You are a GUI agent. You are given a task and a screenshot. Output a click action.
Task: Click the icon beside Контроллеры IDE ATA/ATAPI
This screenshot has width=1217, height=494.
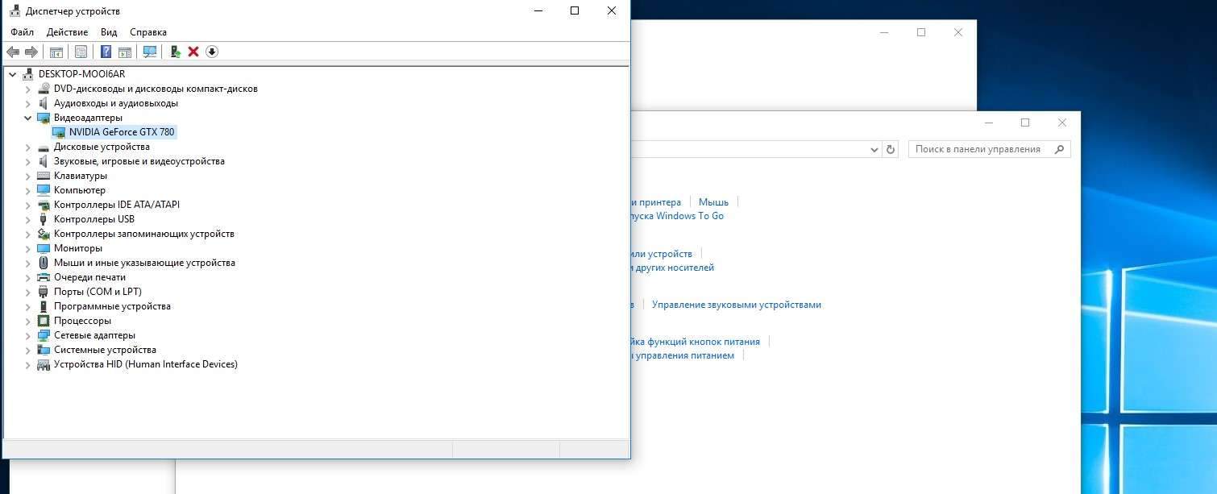[x=44, y=205]
